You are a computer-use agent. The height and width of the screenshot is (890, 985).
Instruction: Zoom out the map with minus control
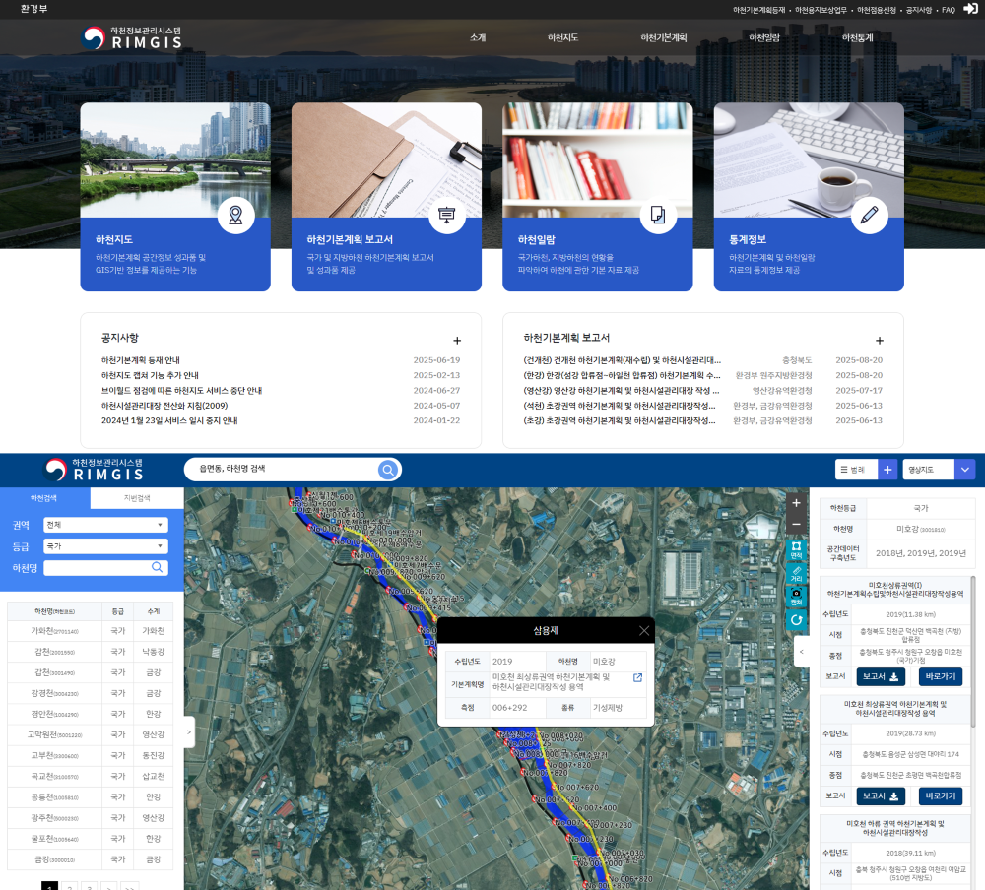pos(796,524)
